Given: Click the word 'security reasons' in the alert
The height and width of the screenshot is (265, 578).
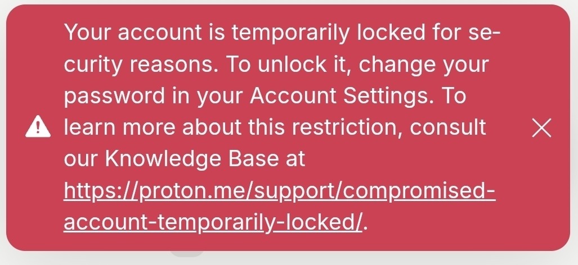Looking at the screenshot, I should pyautogui.click(x=140, y=64).
